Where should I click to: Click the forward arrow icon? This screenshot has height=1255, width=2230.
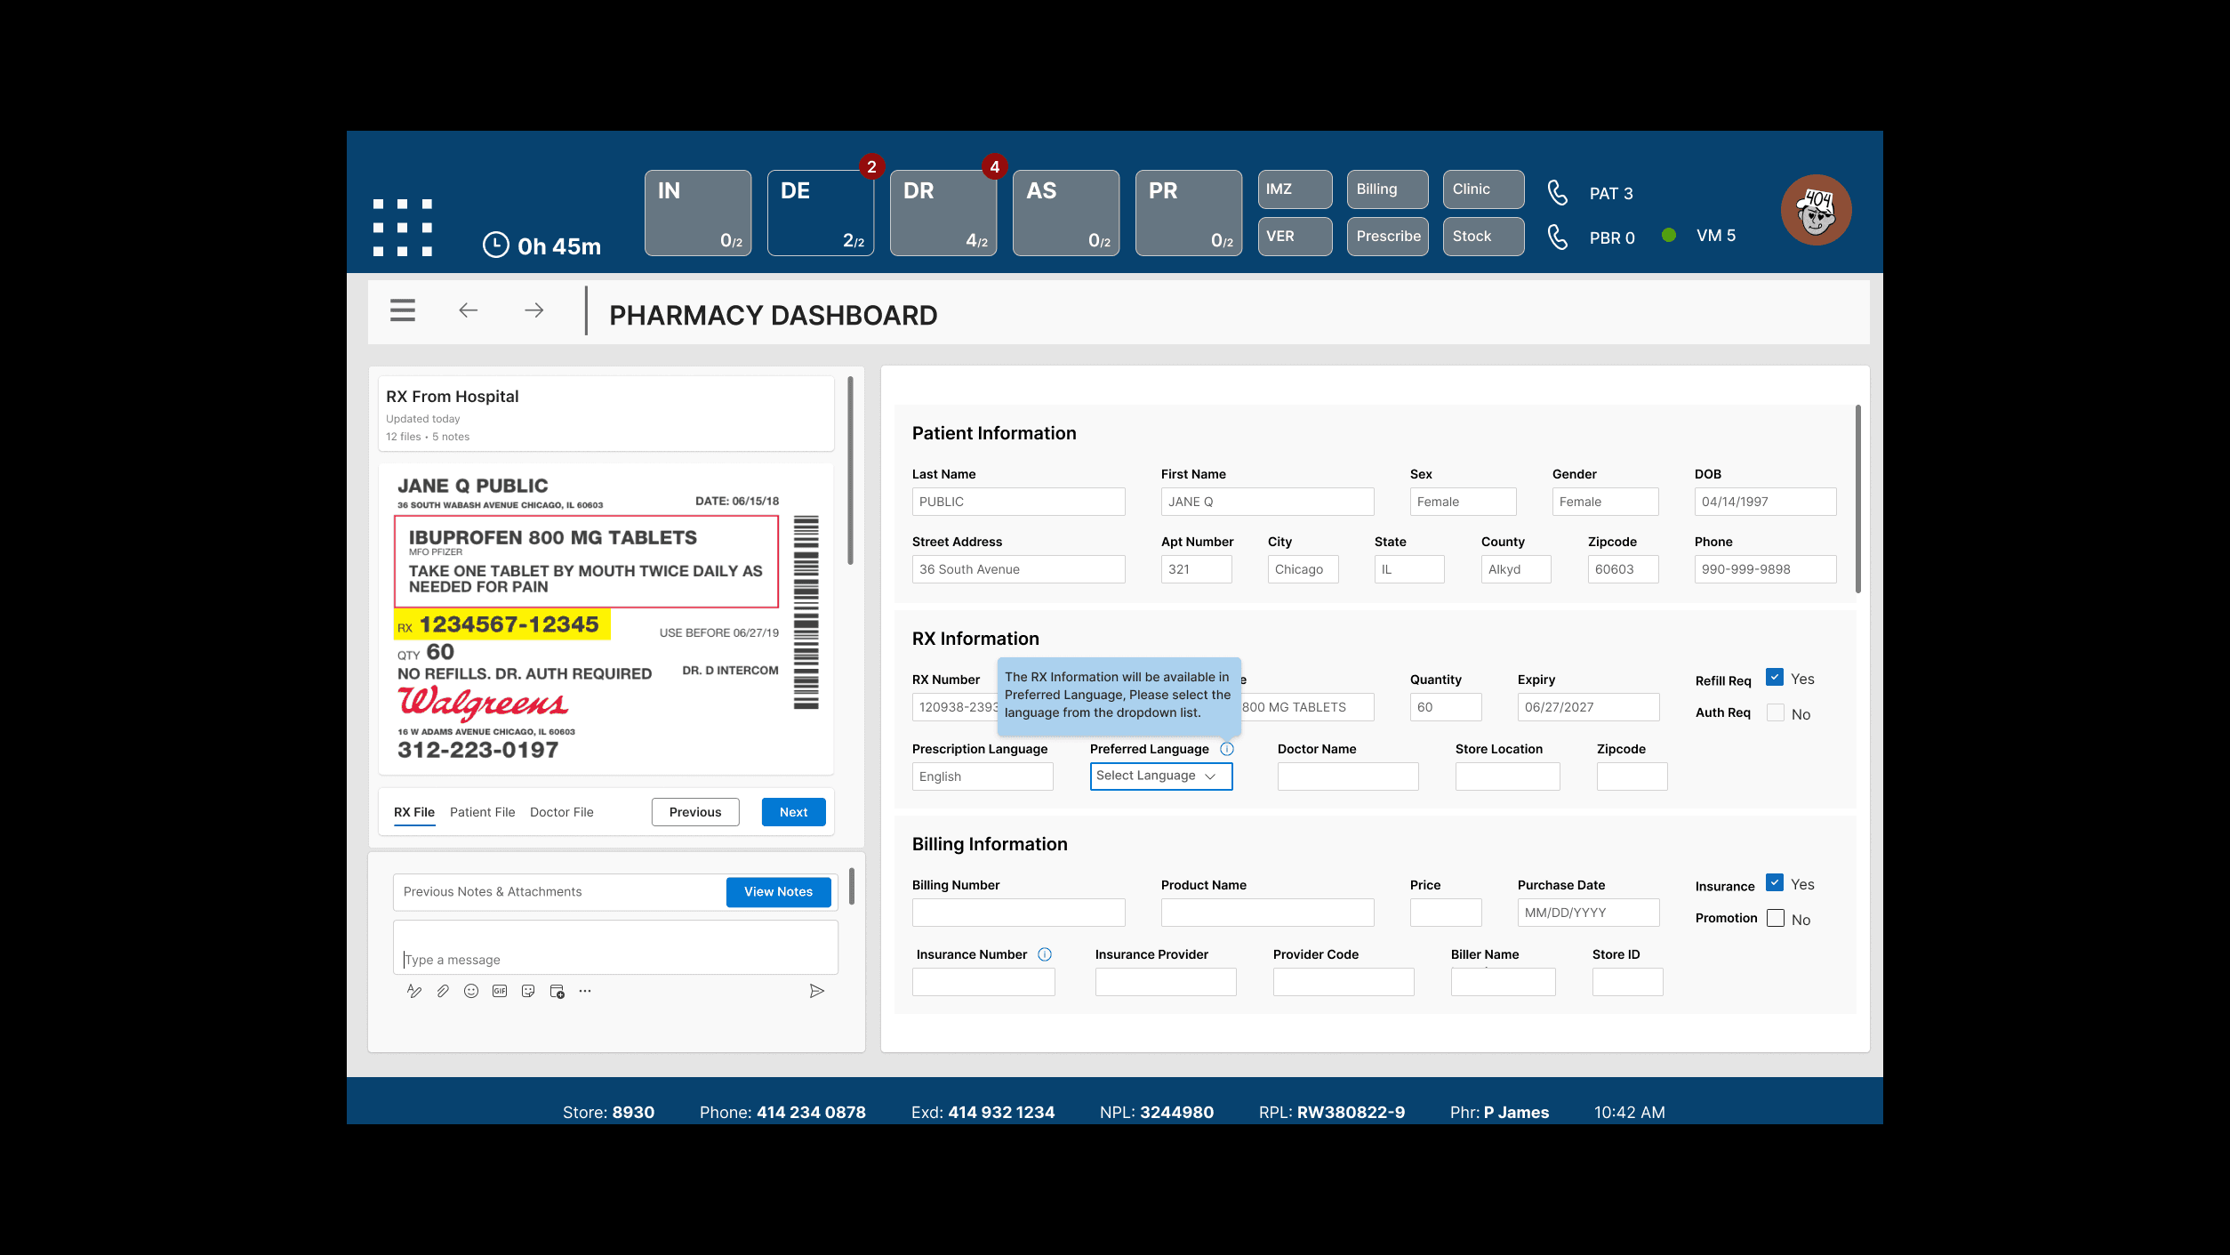coord(533,310)
